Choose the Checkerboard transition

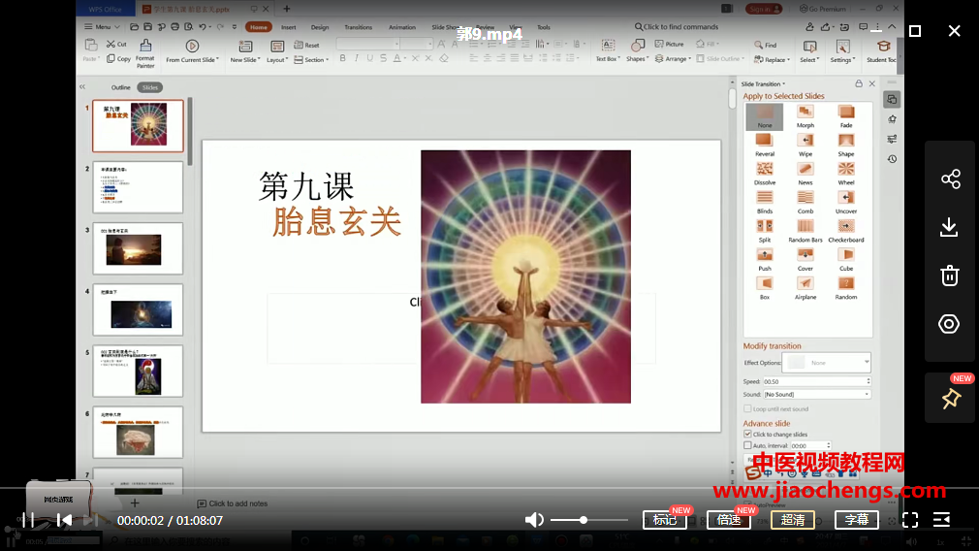(x=846, y=231)
